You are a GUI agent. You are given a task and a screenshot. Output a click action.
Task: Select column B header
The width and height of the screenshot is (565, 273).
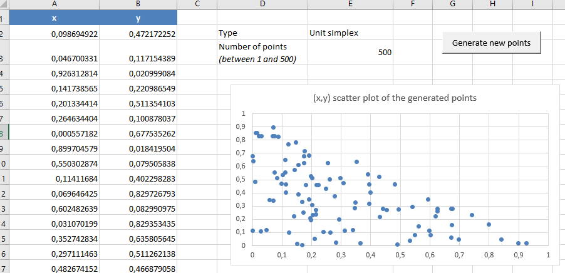click(138, 4)
